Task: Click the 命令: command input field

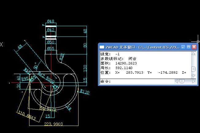Action: pos(137,81)
